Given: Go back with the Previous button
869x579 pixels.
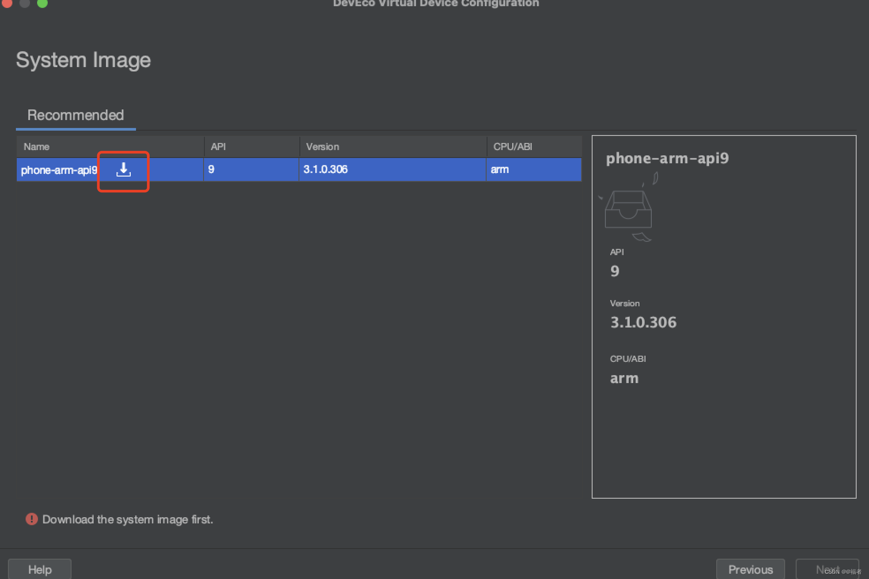Looking at the screenshot, I should pos(750,569).
